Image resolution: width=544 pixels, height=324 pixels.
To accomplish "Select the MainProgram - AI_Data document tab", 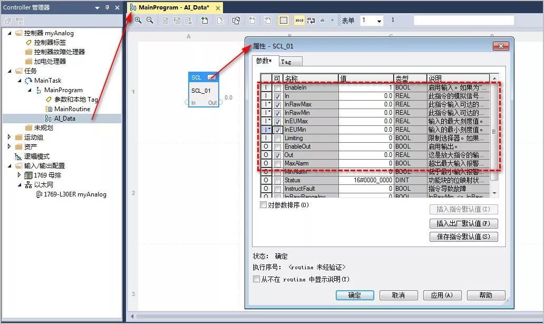I will click(173, 7).
